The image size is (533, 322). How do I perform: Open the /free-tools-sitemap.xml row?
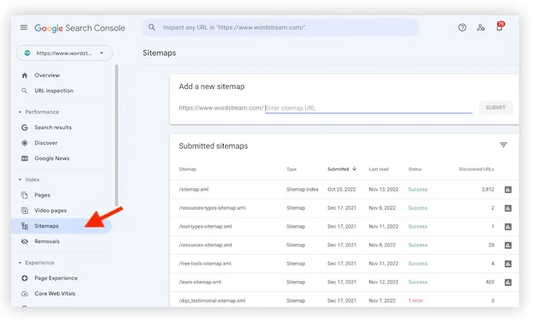(344, 264)
